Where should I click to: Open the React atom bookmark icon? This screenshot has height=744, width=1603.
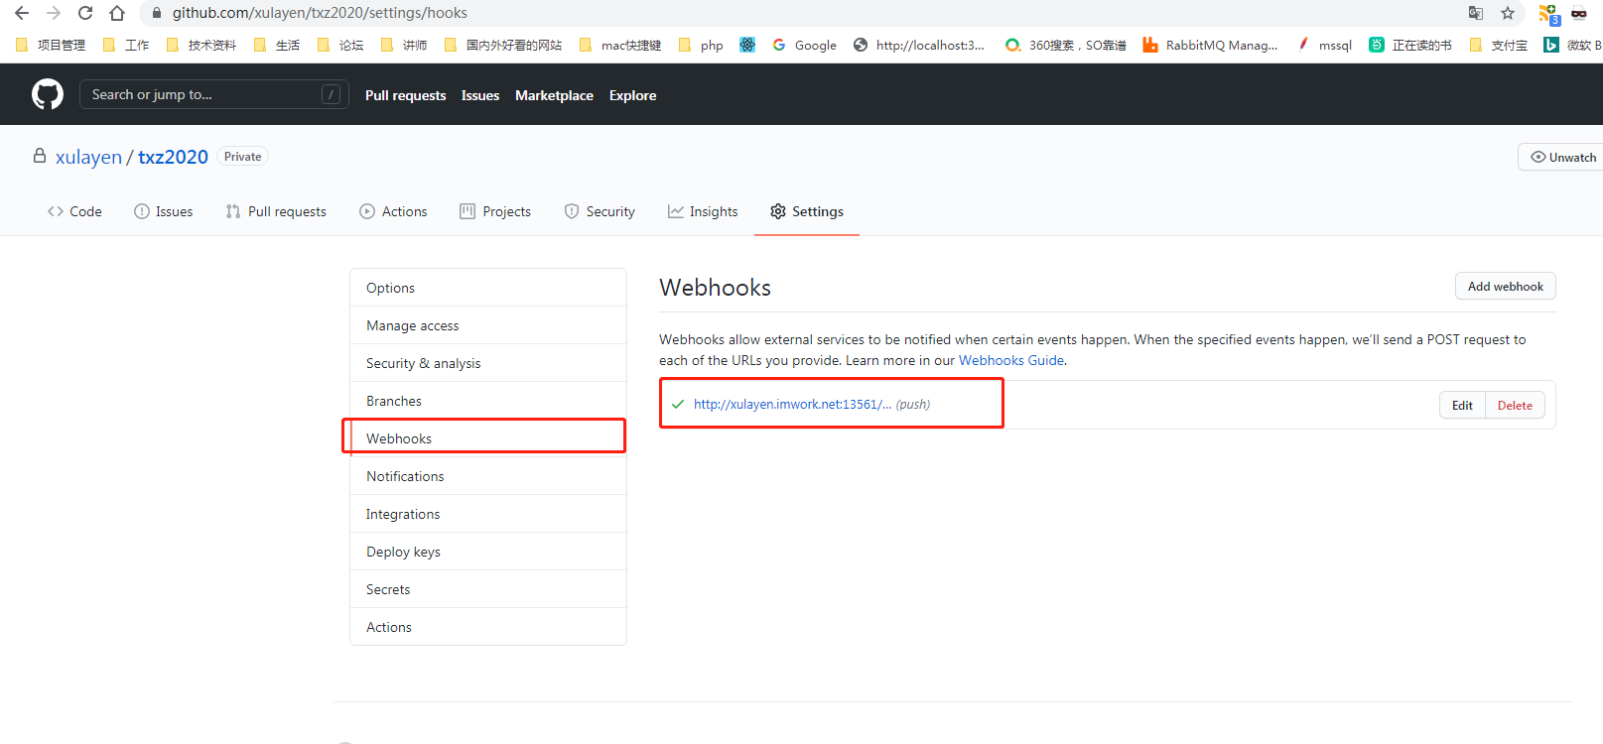point(747,45)
